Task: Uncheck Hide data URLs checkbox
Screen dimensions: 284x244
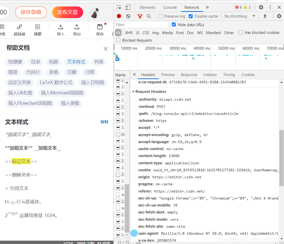Action: pos(174,25)
